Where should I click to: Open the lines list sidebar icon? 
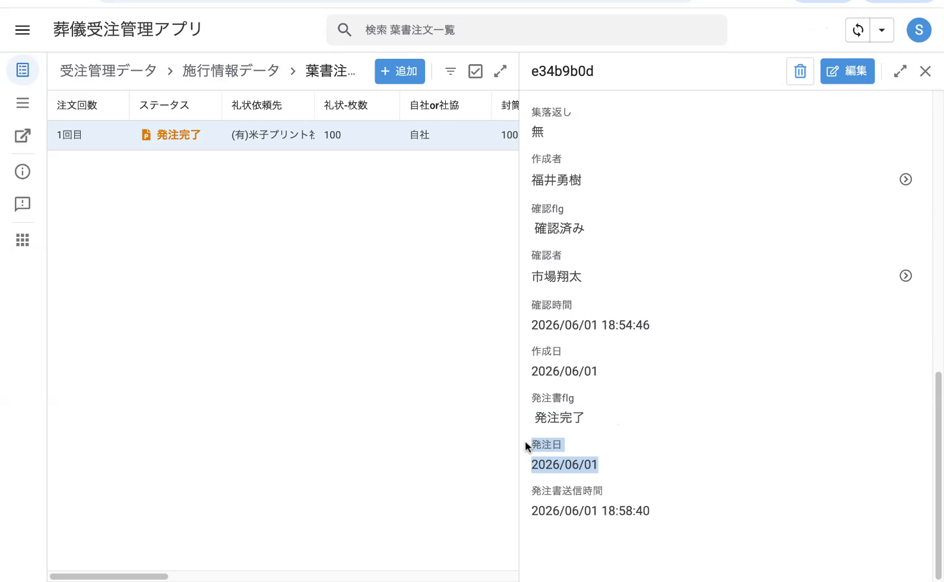(x=23, y=103)
